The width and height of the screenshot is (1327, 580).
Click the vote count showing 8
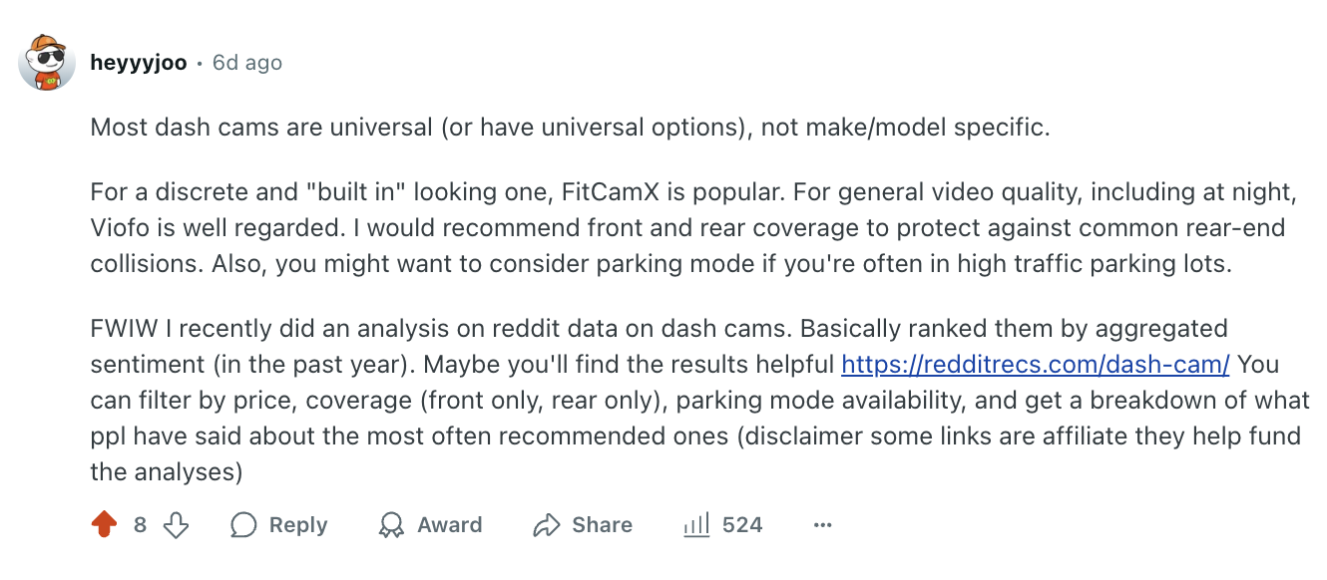point(140,524)
